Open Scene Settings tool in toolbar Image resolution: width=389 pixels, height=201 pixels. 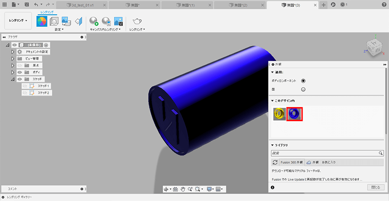coord(54,21)
